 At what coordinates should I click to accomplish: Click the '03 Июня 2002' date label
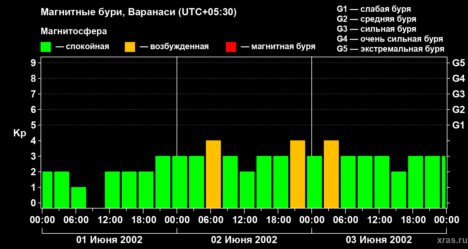click(x=379, y=240)
